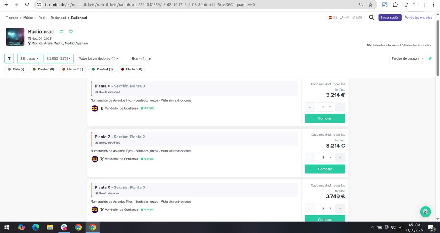Screen dimensions: 440x233
Task: Toggle the Pista (9) category filter
Action: point(16,69)
